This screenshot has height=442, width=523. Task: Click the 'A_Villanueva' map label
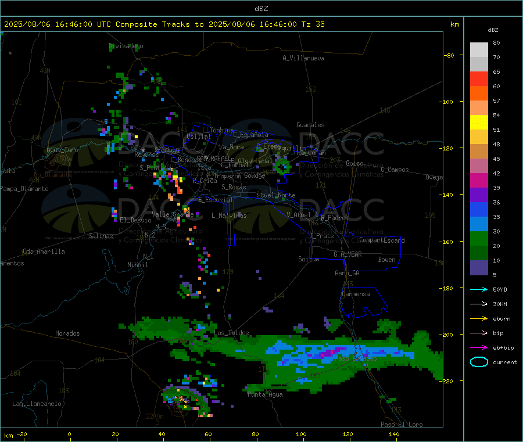(x=303, y=58)
